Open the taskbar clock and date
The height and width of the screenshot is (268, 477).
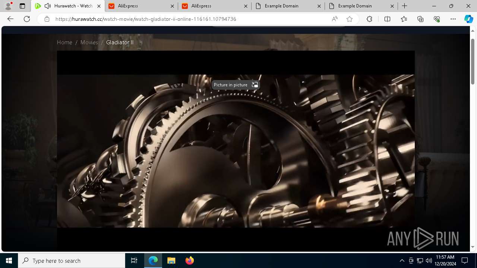[x=445, y=261]
